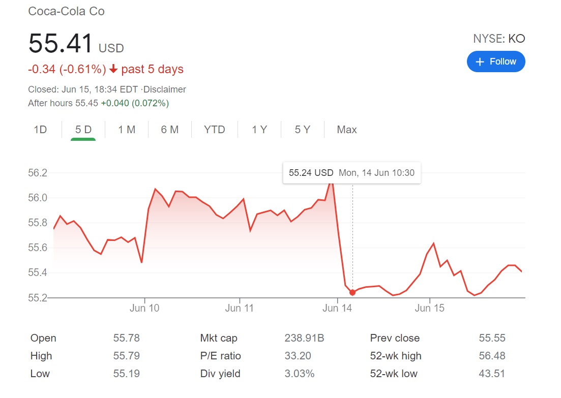Click the Jun 15 axis label
This screenshot has height=398, width=561.
pyautogui.click(x=430, y=308)
